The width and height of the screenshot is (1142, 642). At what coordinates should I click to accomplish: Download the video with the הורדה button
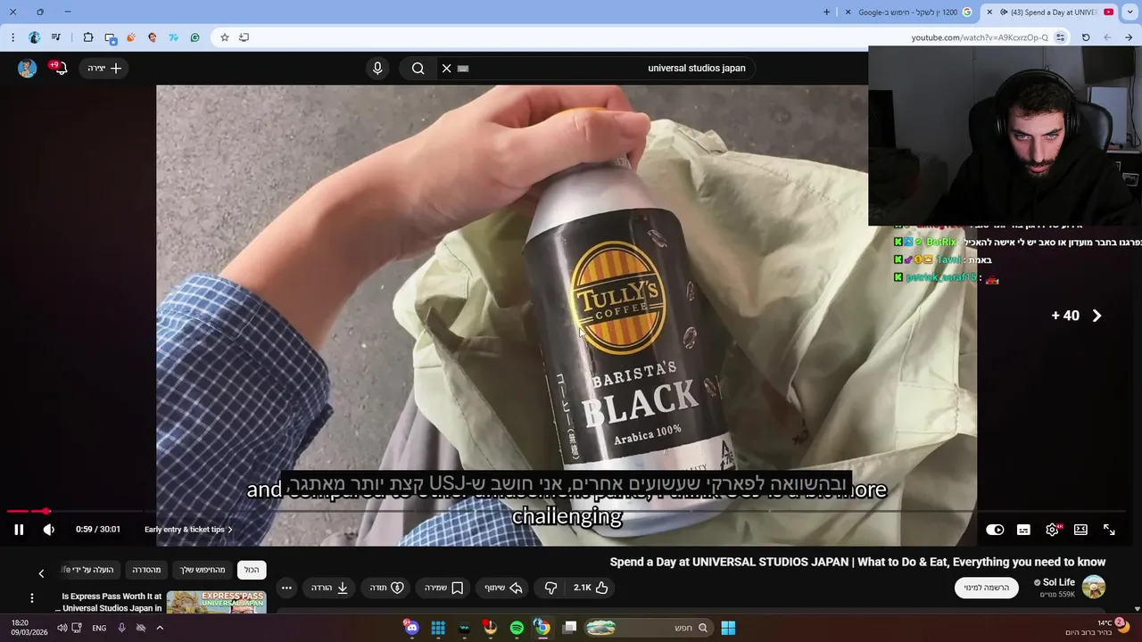click(x=329, y=588)
